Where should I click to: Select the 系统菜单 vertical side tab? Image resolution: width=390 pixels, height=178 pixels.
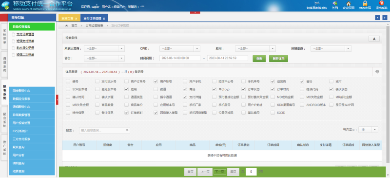4,37
